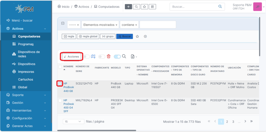Click the magnifier in the global search box
This screenshot has width=266, height=132.
click(220, 7)
